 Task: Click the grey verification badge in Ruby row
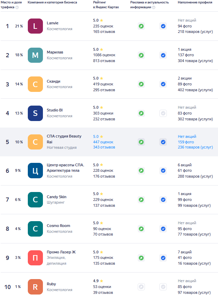click(x=163, y=287)
